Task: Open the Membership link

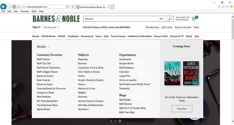Action: point(152,27)
